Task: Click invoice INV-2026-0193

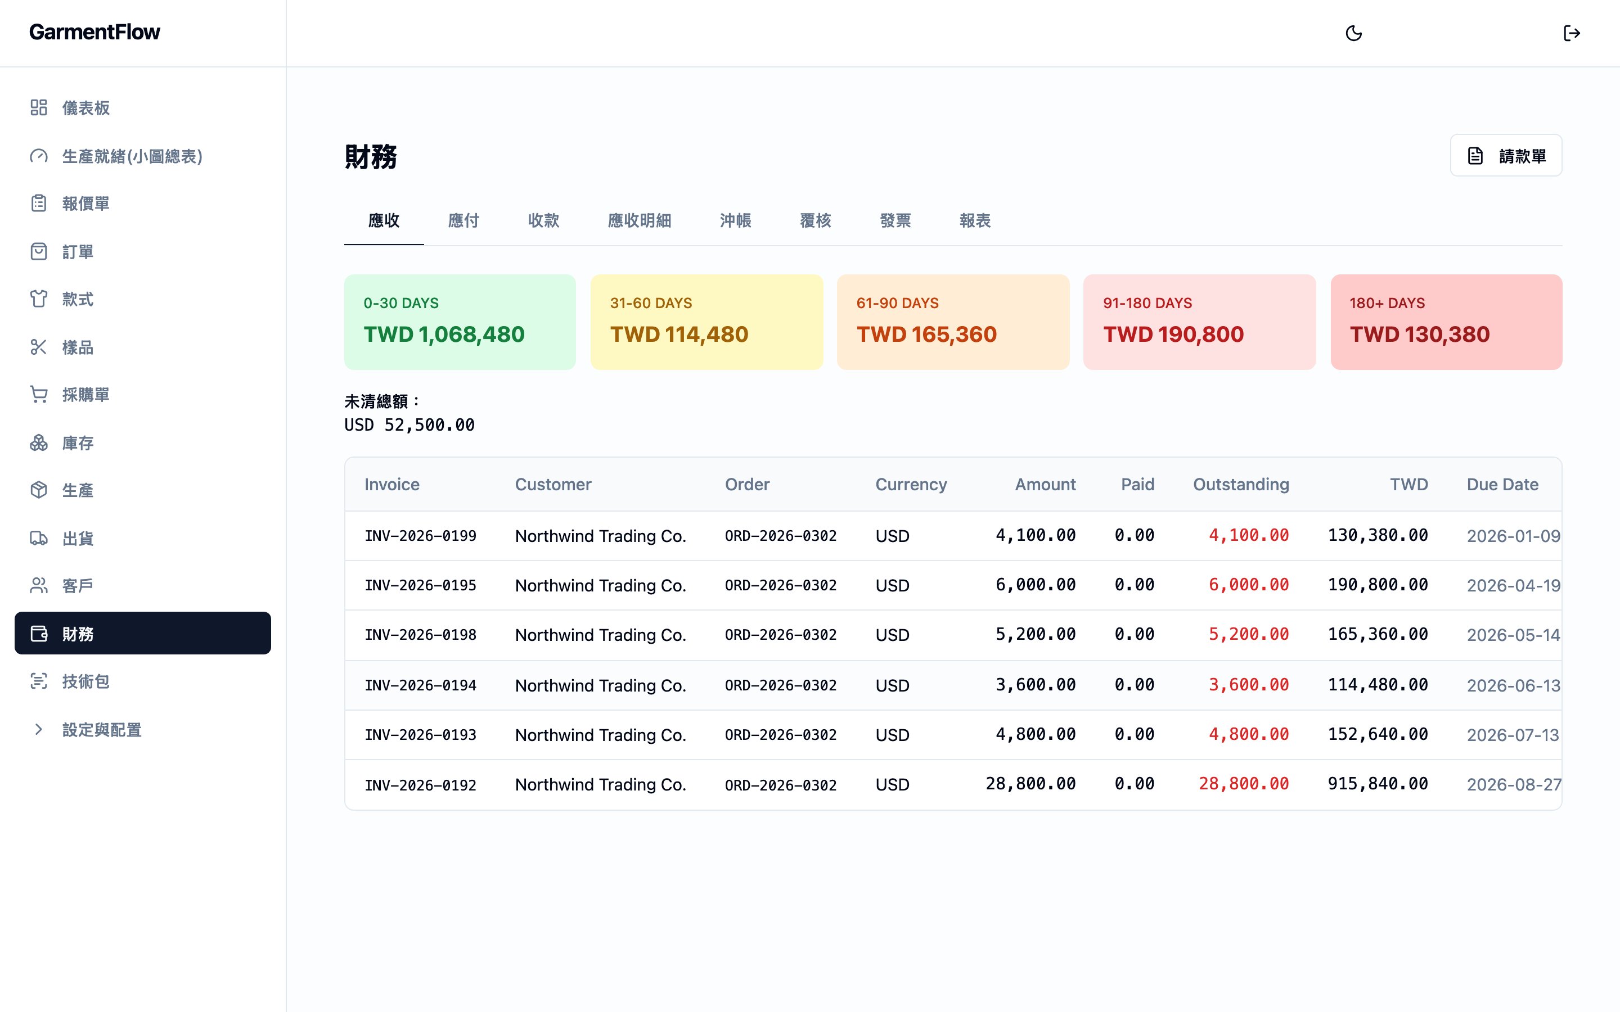Action: tap(420, 735)
